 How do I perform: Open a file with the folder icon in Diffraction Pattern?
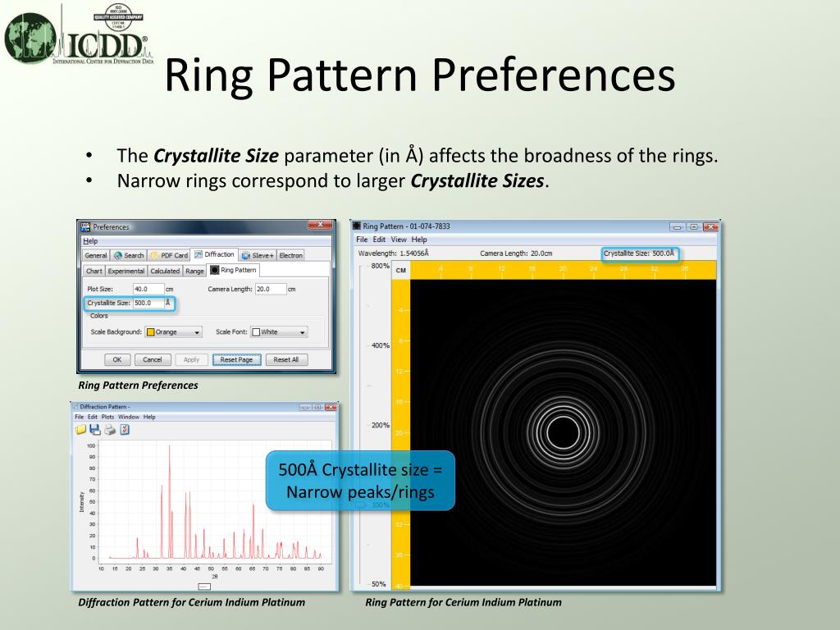(x=81, y=430)
